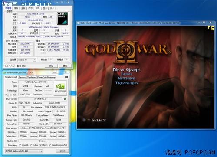Click the GPU-Z title bar app icon
This screenshot has width=217, height=157.
[5, 72]
